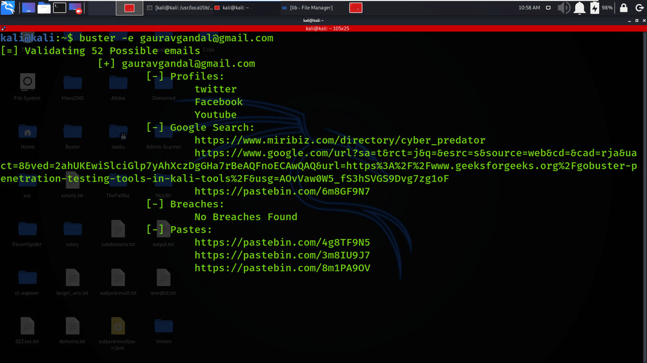Open the network display tray icon
The width and height of the screenshot is (647, 363).
point(548,8)
